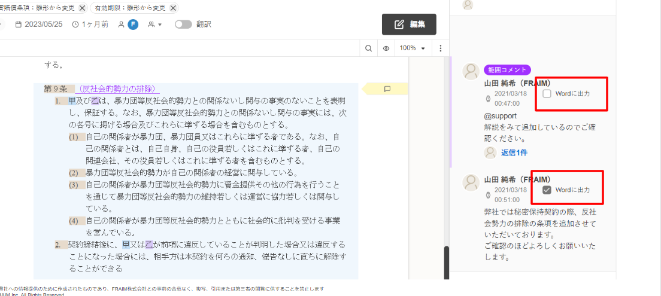Click avatar of first 山田 純希 comment
Image resolution: width=661 pixels, height=296 pixels.
pyautogui.click(x=471, y=71)
